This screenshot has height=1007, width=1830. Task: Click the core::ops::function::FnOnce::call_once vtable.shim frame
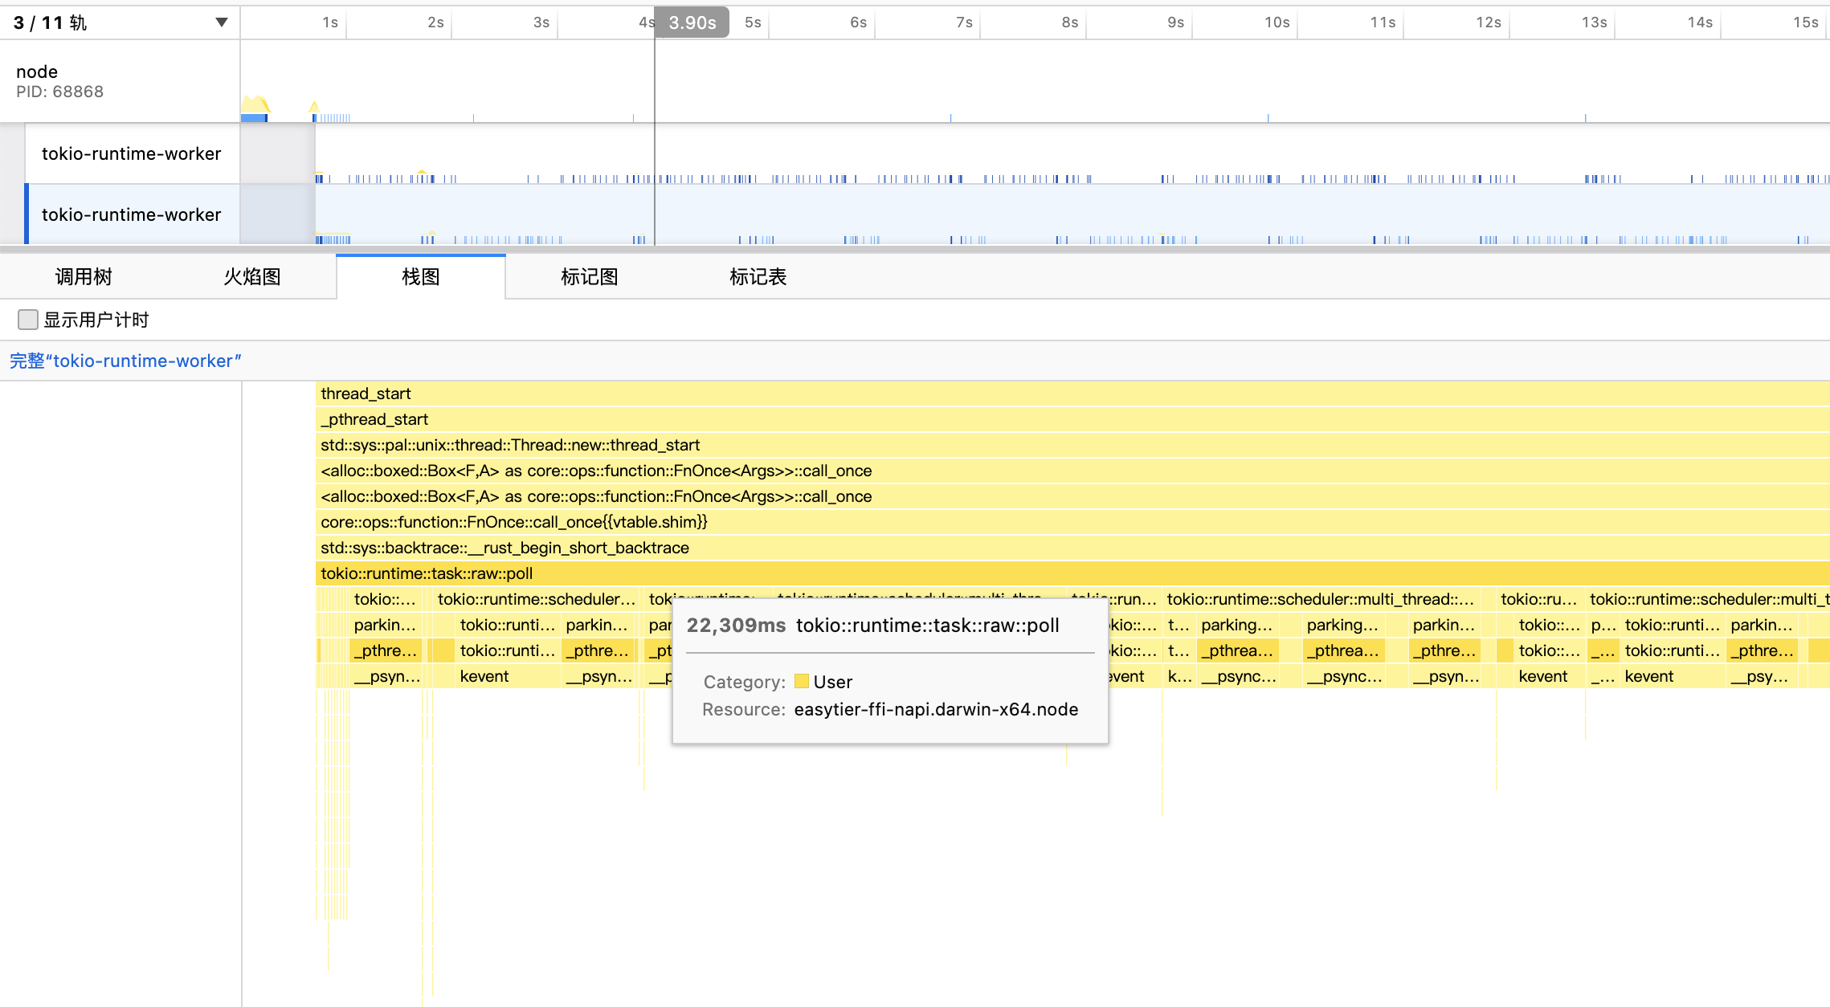(513, 522)
